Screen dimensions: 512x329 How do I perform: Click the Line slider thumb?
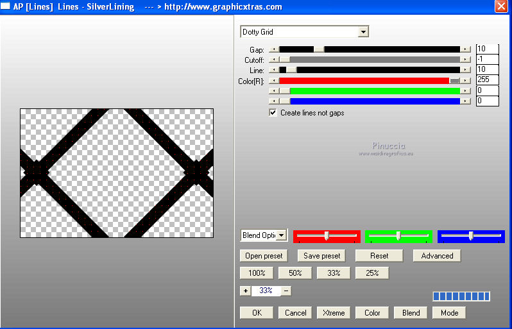[x=291, y=70]
